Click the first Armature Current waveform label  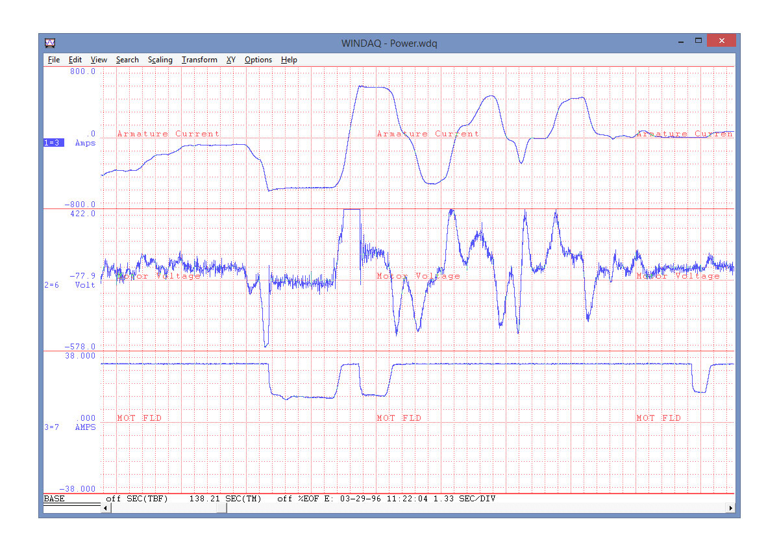(168, 134)
